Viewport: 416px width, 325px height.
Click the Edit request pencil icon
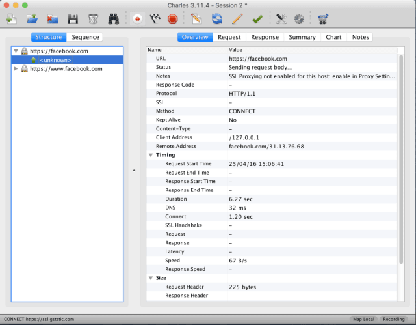[237, 19]
